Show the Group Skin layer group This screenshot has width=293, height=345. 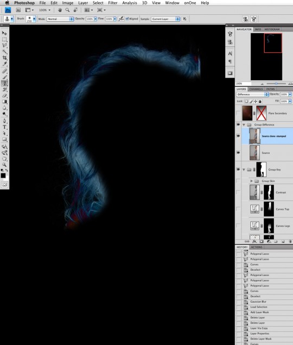click(238, 181)
